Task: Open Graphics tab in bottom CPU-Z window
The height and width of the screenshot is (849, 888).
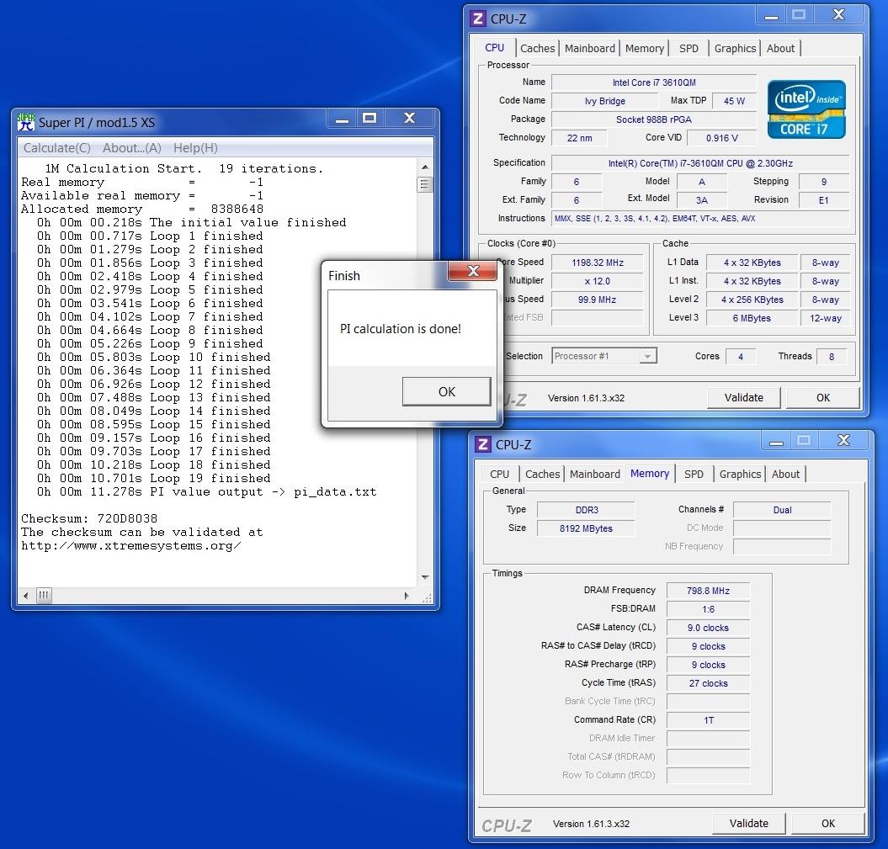Action: tap(740, 474)
